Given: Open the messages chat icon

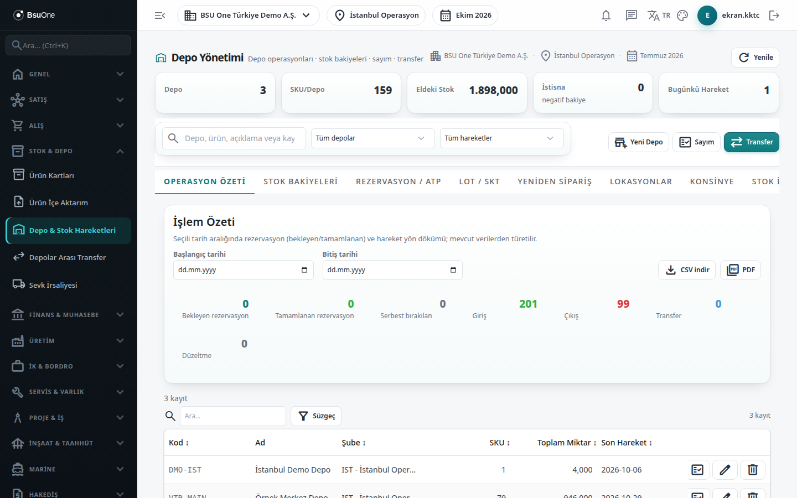Looking at the screenshot, I should pyautogui.click(x=632, y=15).
